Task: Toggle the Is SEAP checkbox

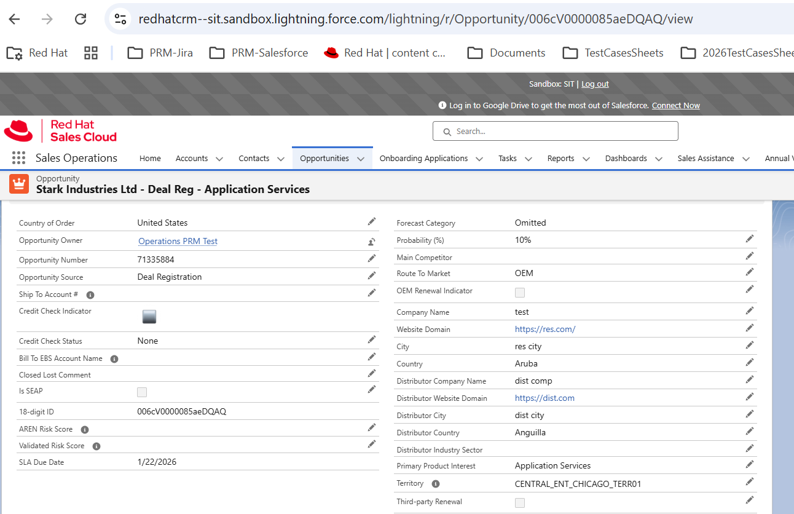Action: (142, 392)
